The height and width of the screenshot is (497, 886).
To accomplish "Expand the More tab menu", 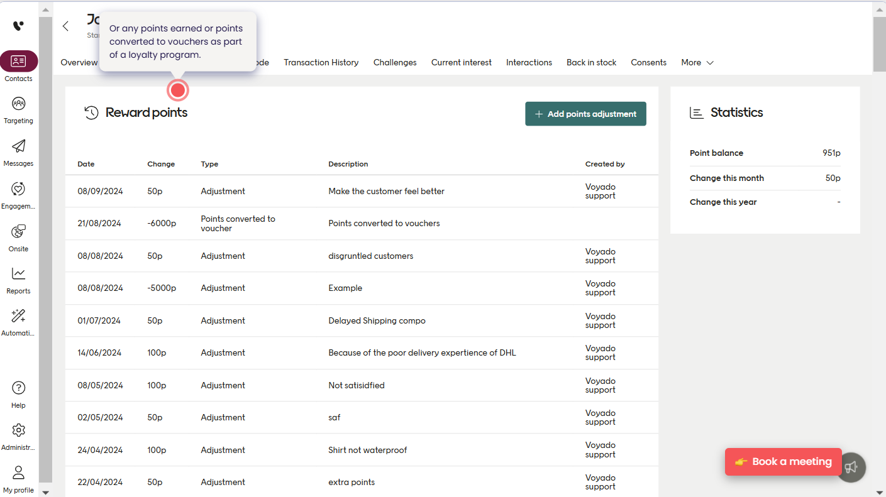I will [x=697, y=62].
